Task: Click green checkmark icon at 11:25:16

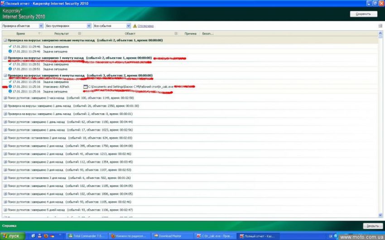Action: [x=10, y=82]
